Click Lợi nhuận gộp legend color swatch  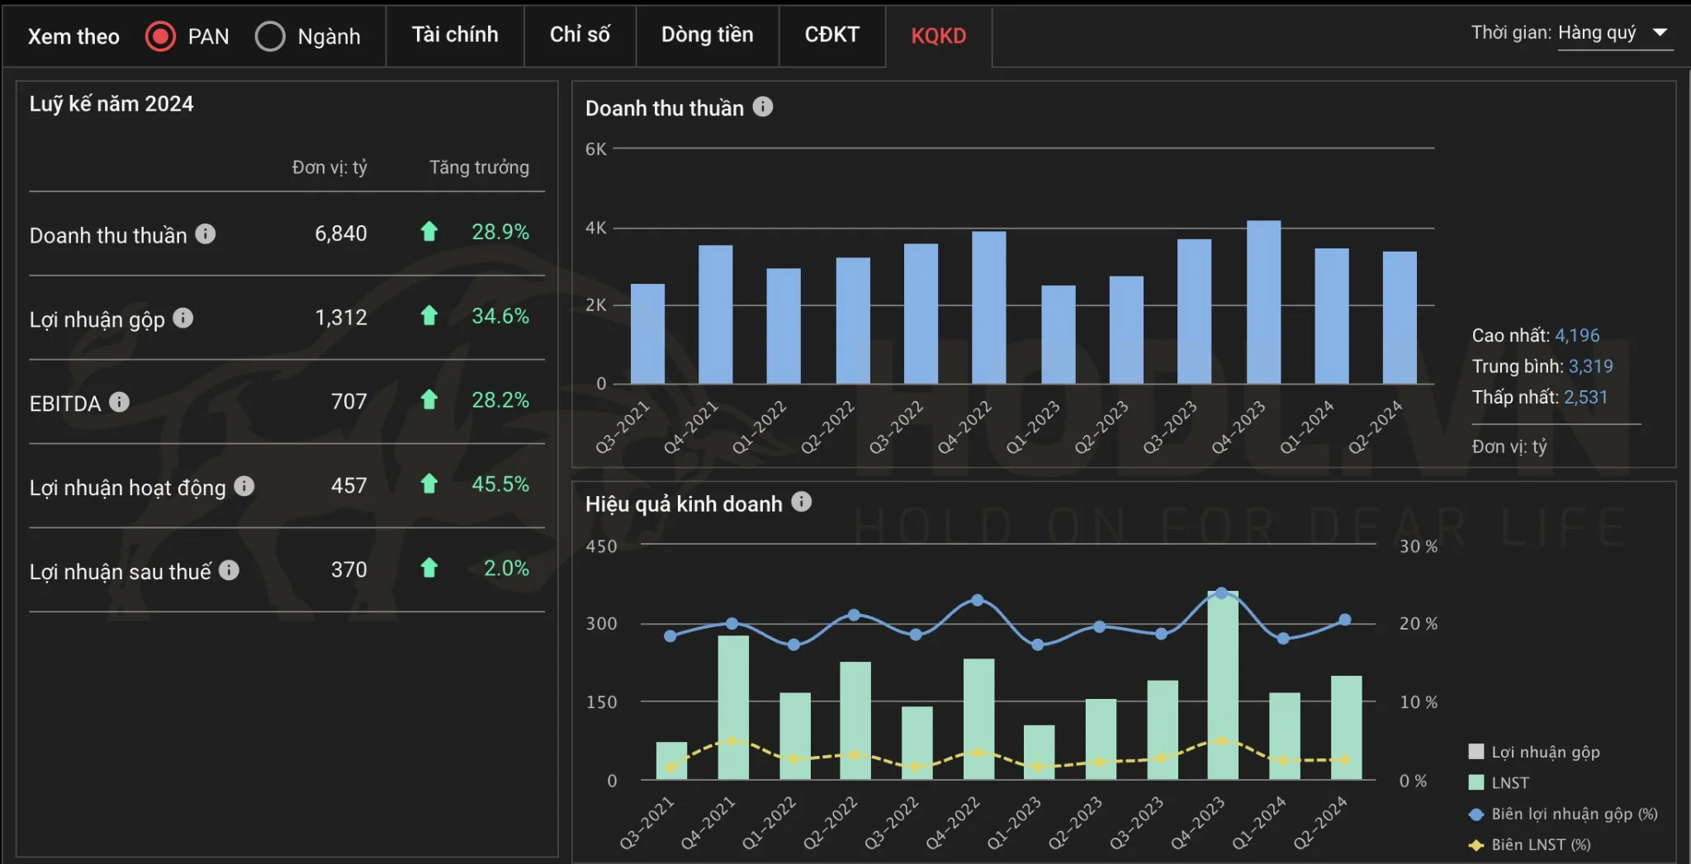1476,751
